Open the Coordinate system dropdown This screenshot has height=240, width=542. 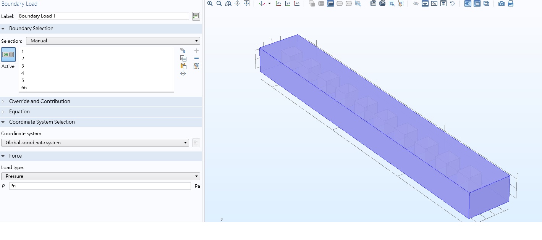point(95,143)
